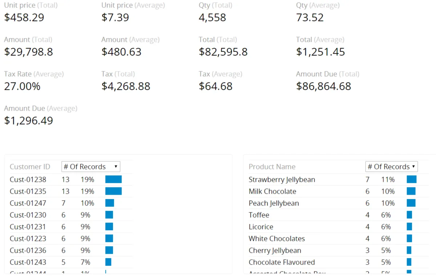The width and height of the screenshot is (436, 280).
Task: Click the Cust-01243 customer entry
Action: pos(28,262)
